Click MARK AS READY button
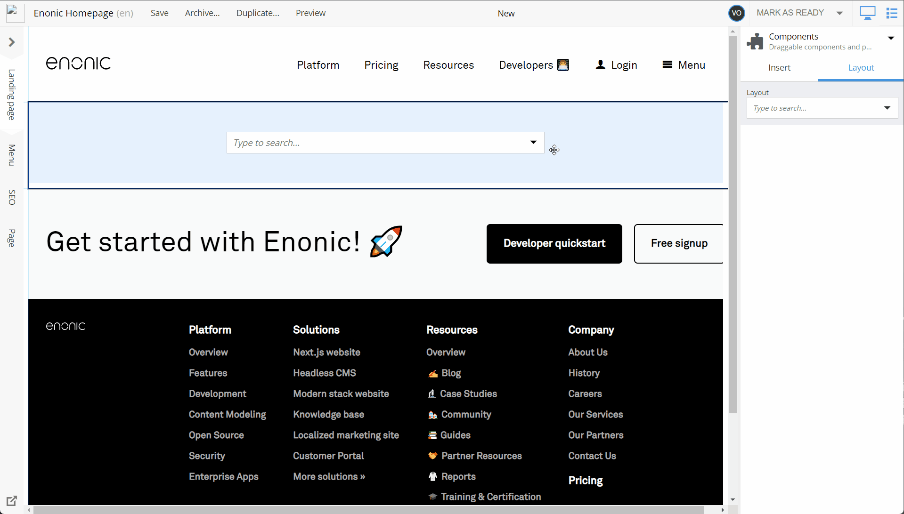This screenshot has width=904, height=514. tap(790, 13)
